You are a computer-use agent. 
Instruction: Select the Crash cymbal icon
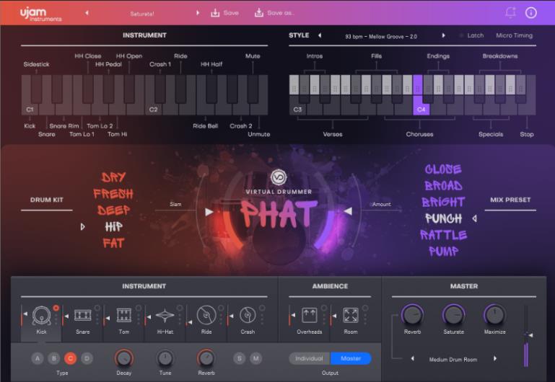click(248, 315)
